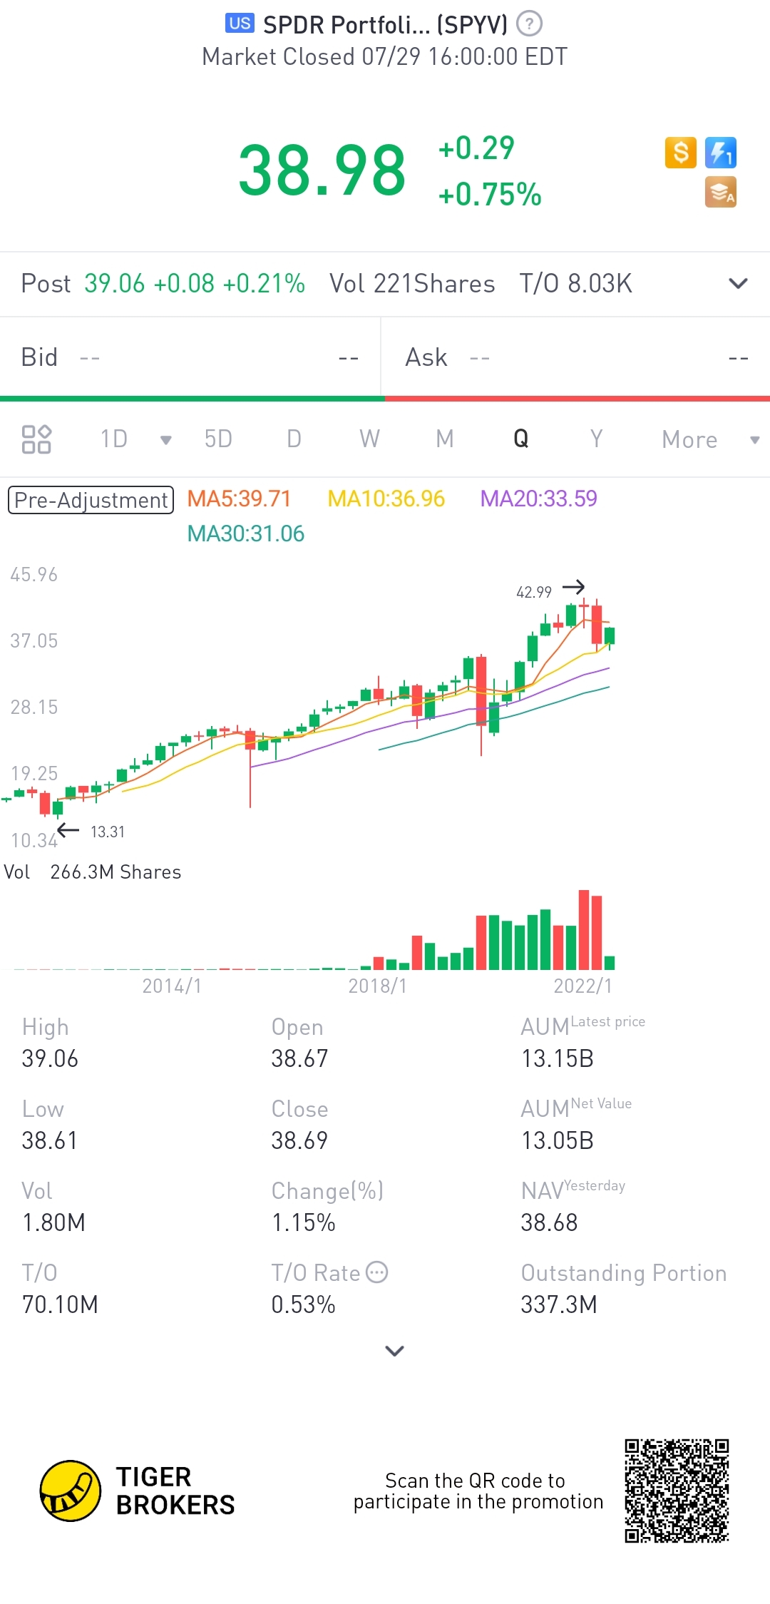Tap the Bid price panel

[190, 357]
